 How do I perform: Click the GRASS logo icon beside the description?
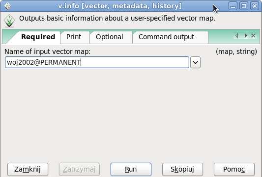pos(9,21)
